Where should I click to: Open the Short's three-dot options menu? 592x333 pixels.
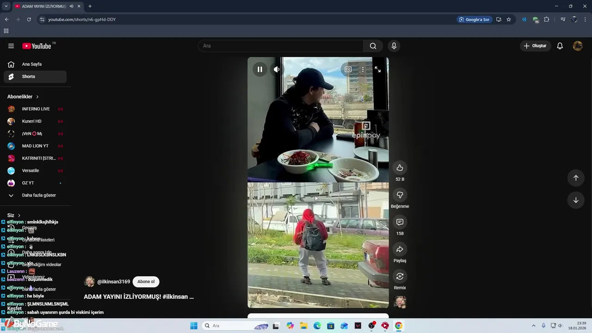click(363, 69)
